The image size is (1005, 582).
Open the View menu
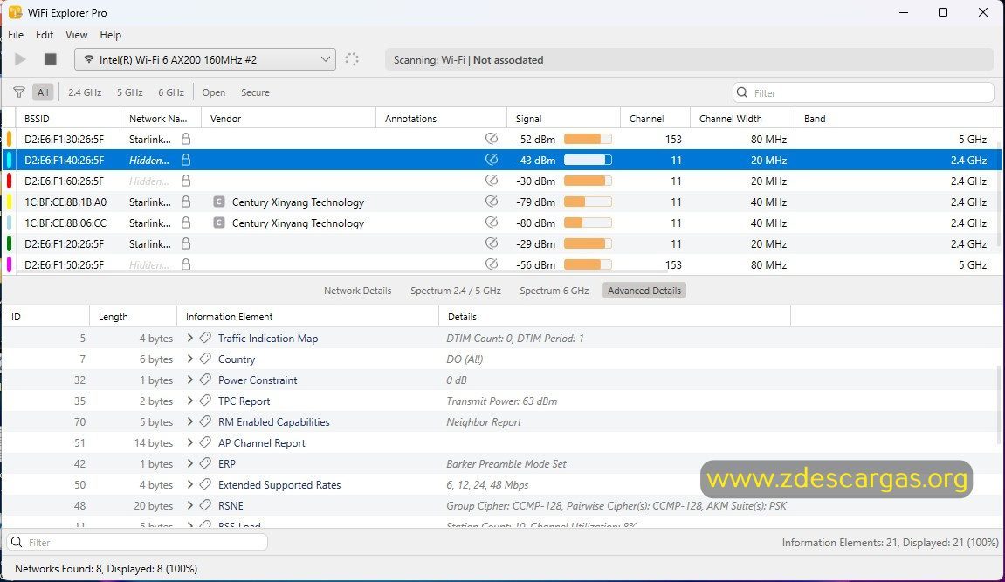click(x=76, y=35)
